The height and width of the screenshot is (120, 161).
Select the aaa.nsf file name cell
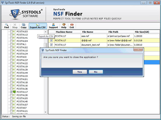coord(94,36)
